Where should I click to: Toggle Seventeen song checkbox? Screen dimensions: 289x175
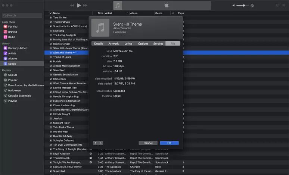(x=51, y=70)
